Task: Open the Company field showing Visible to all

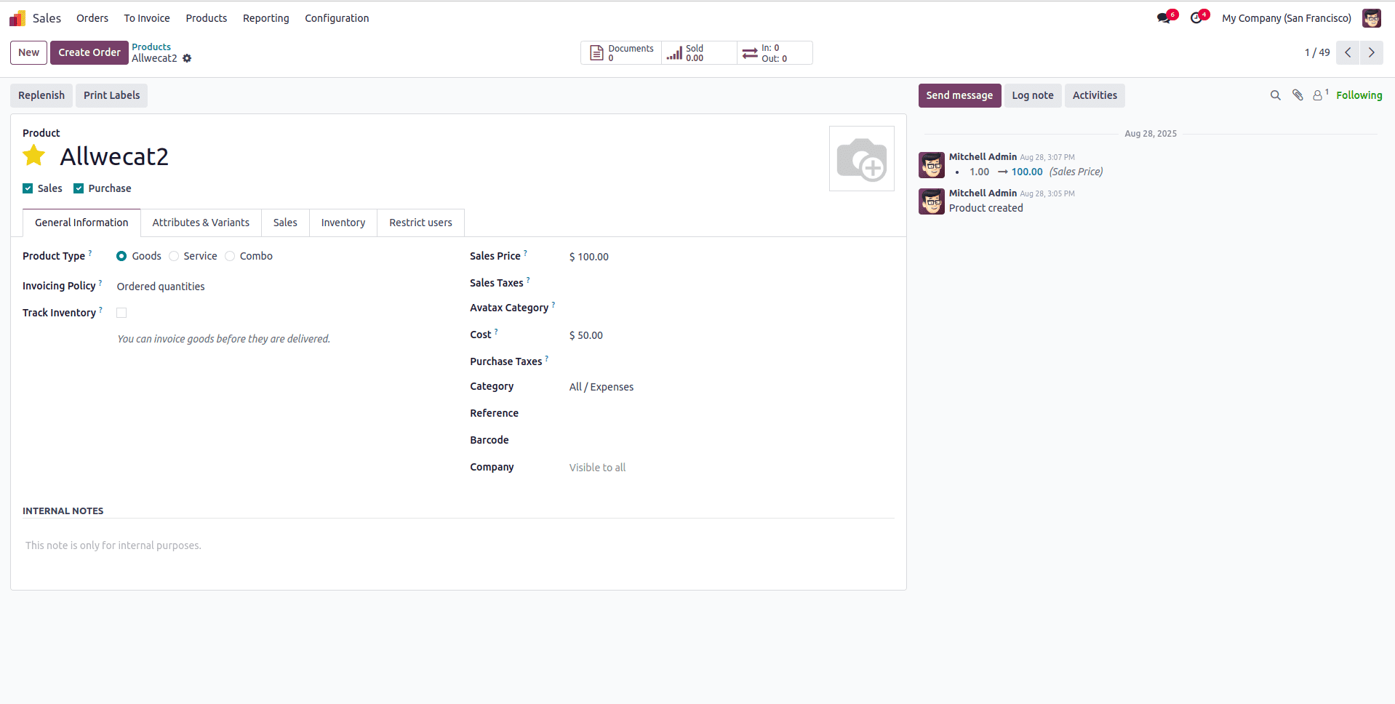Action: (x=731, y=468)
